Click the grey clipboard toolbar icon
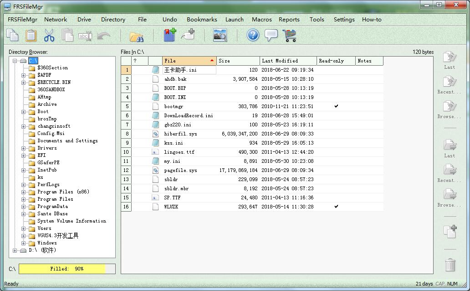Viewport: 470px width, 291px height. [x=67, y=35]
